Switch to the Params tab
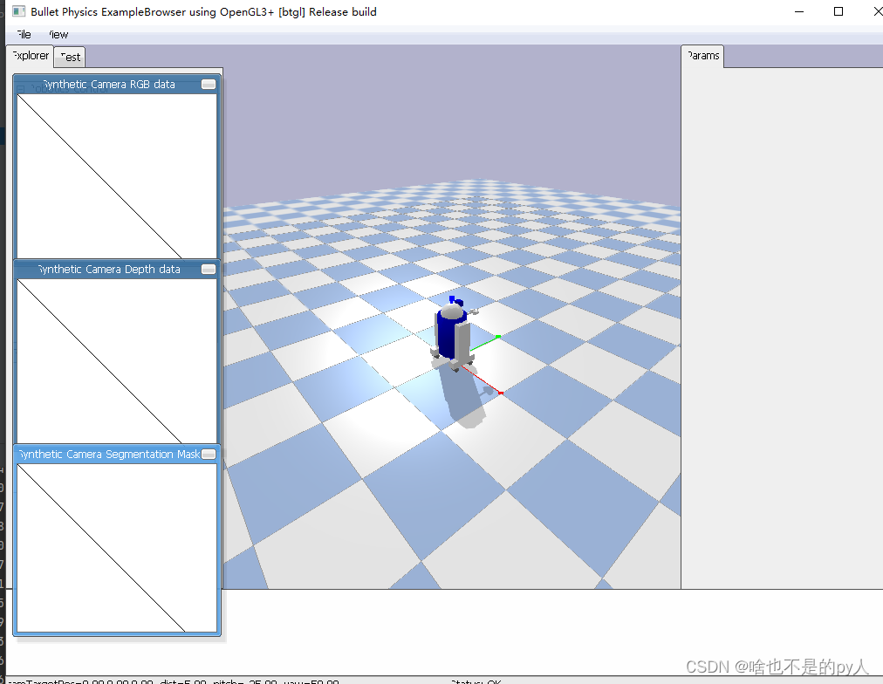883x684 pixels. (702, 56)
